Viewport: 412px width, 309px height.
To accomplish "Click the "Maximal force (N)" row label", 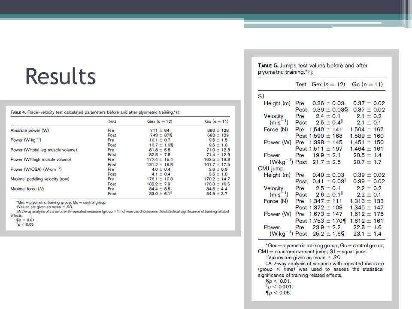I will point(27,189).
